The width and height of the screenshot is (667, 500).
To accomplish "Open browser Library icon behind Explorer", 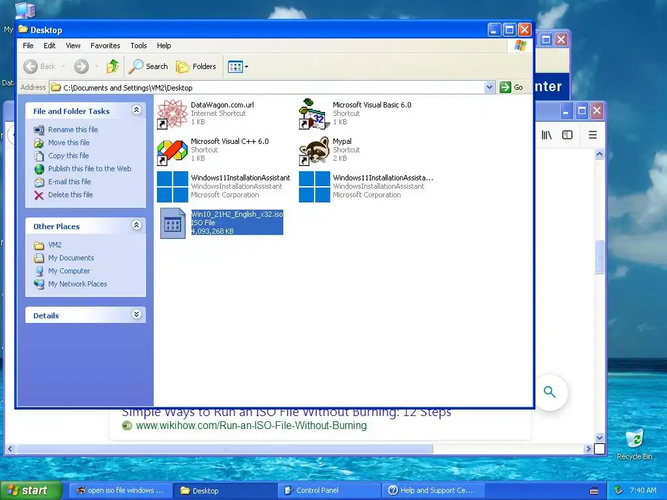I will pos(546,135).
